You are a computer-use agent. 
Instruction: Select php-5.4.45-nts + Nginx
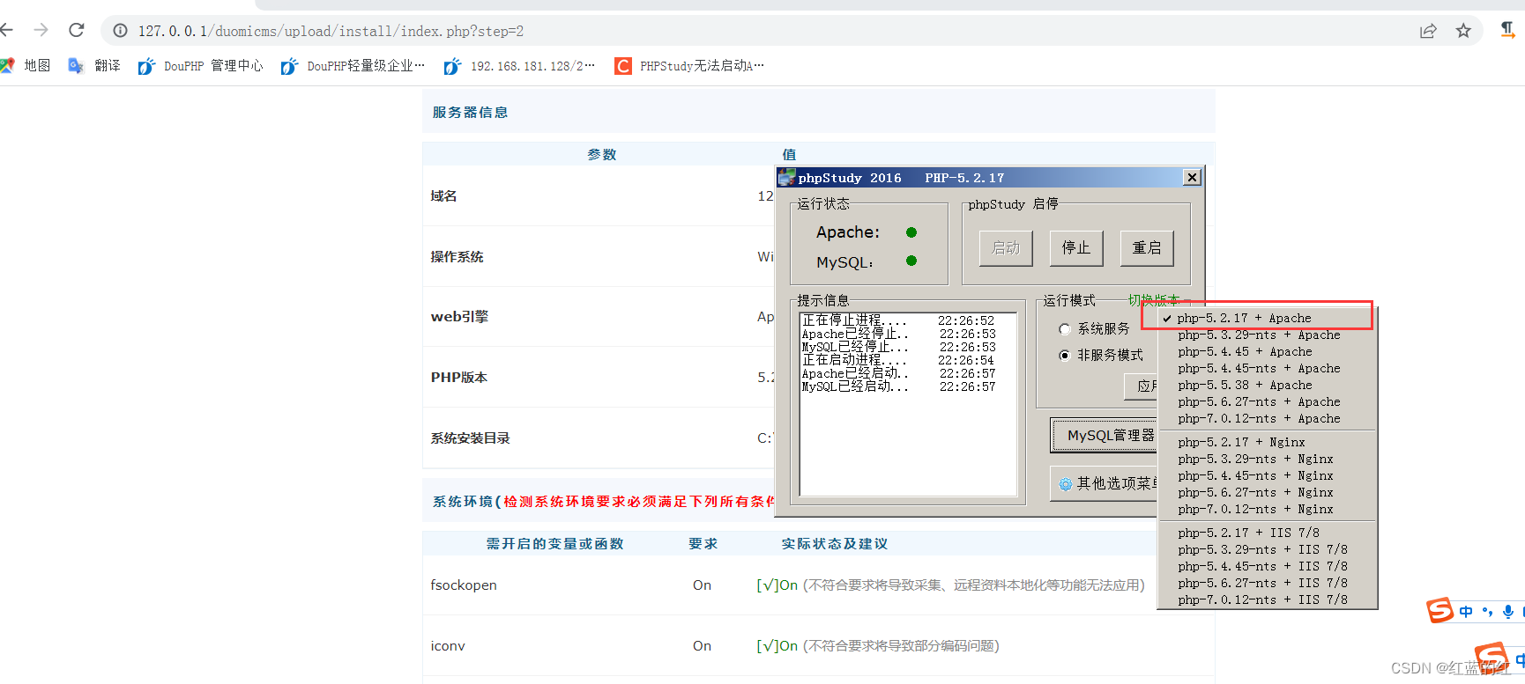tap(1265, 476)
